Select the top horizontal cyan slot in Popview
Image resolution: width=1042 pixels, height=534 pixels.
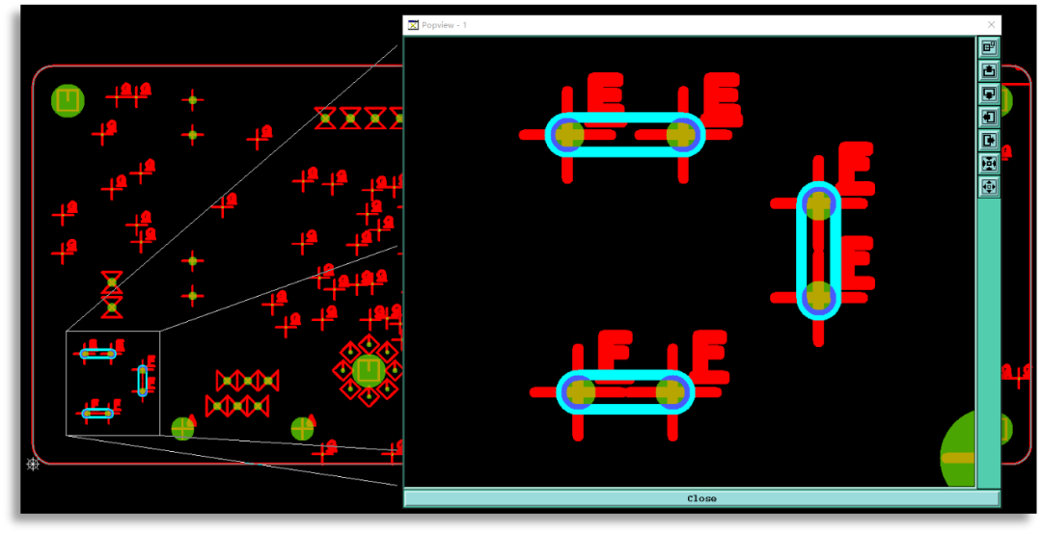625,135
